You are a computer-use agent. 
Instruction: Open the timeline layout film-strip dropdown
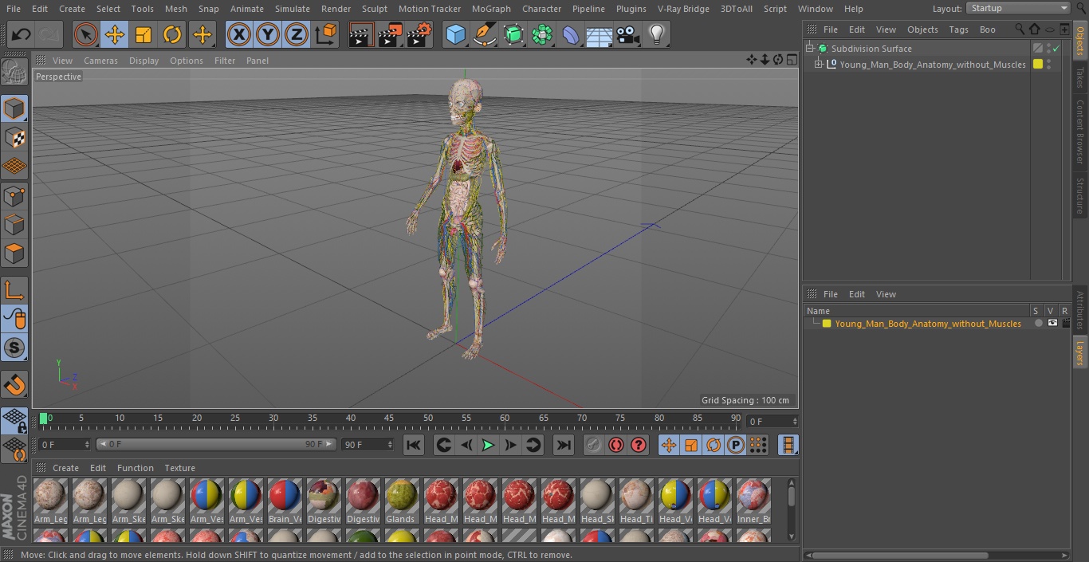[788, 445]
